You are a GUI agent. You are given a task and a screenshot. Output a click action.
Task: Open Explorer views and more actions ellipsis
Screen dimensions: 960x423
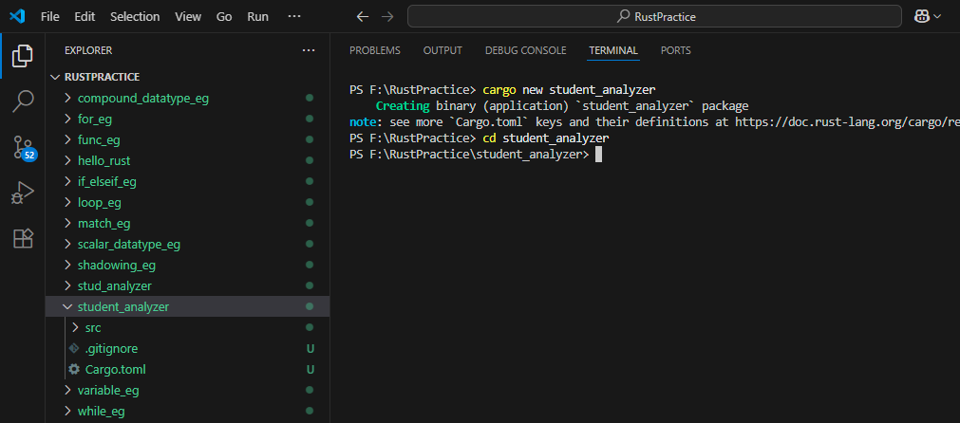point(309,50)
